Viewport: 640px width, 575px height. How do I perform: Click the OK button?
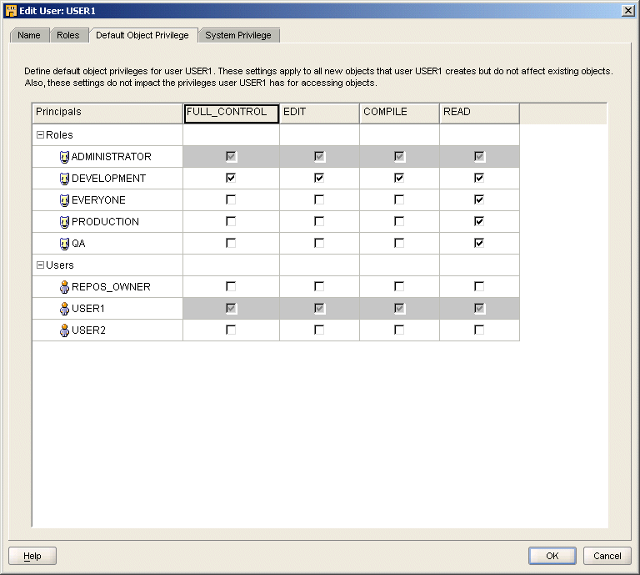[552, 556]
